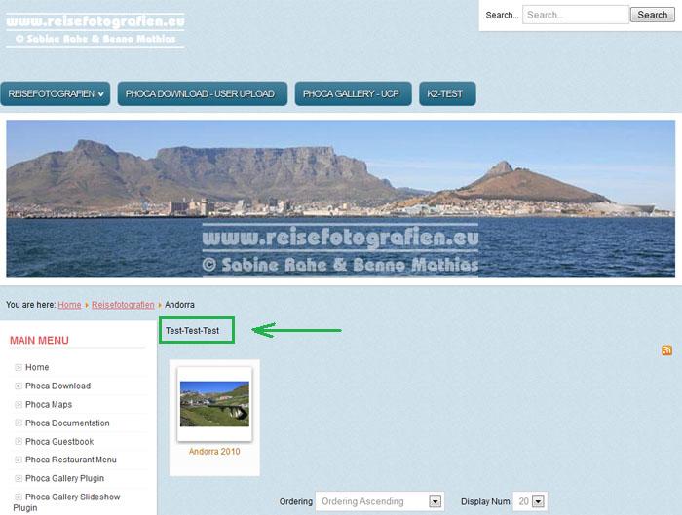
Task: Go to Phoca Maps sidebar item
Action: coord(48,405)
